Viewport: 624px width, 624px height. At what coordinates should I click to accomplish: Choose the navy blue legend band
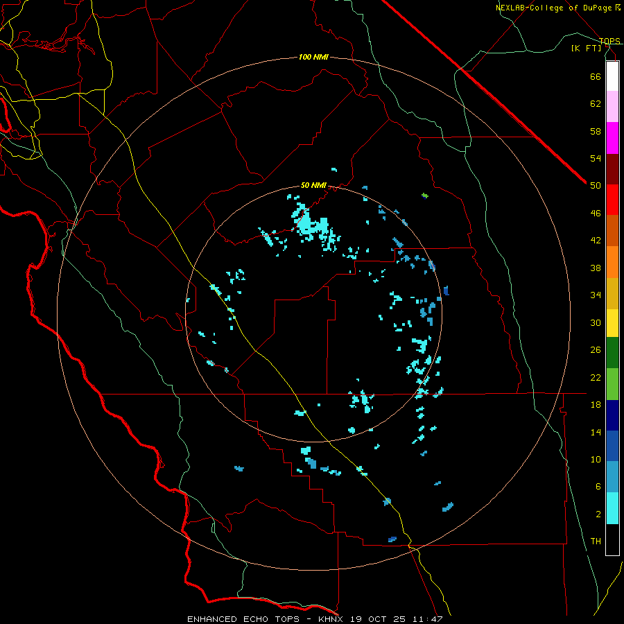pyautogui.click(x=612, y=415)
